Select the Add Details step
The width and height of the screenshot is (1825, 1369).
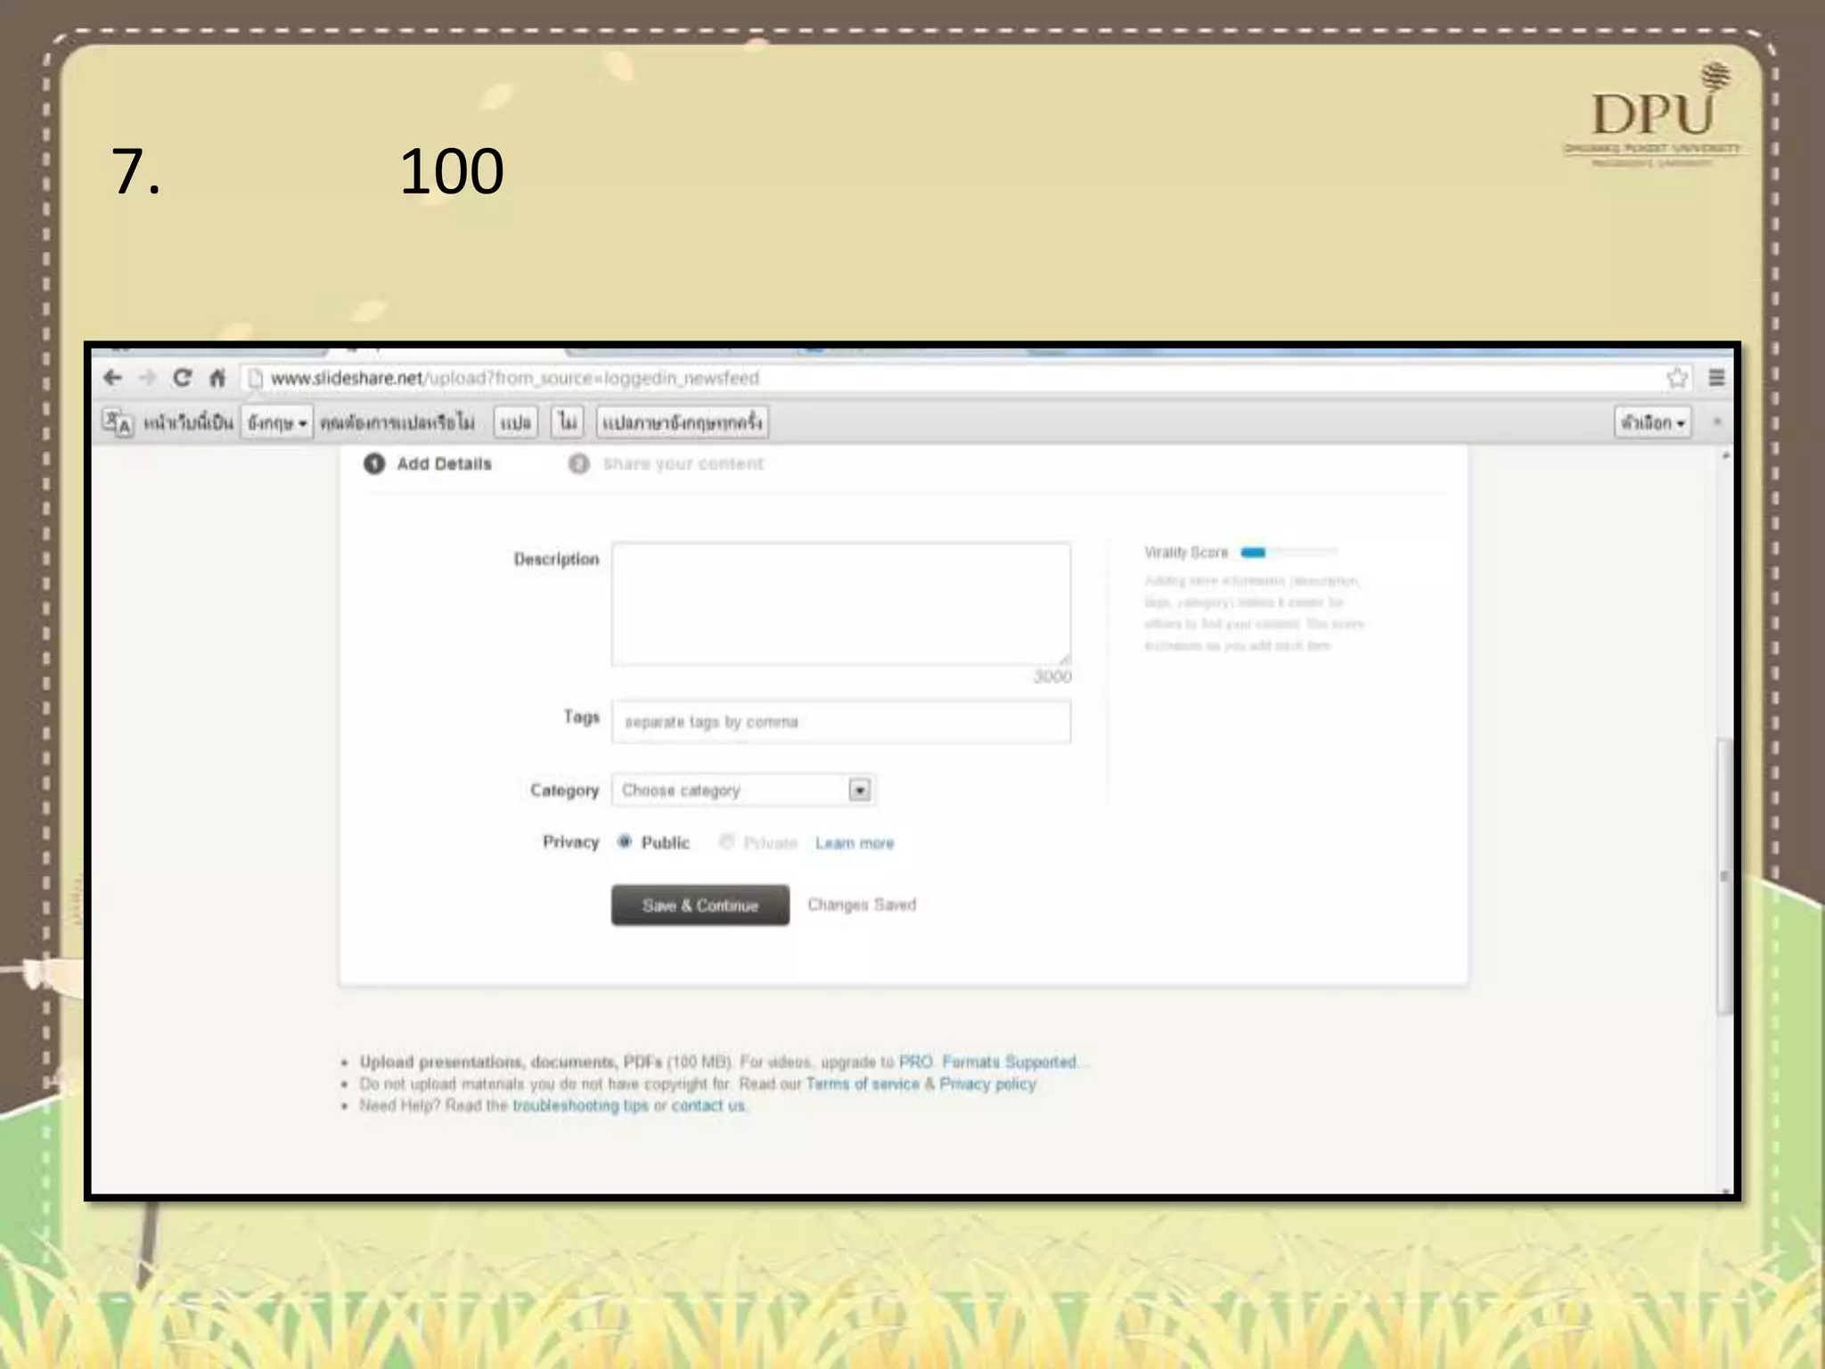point(428,463)
